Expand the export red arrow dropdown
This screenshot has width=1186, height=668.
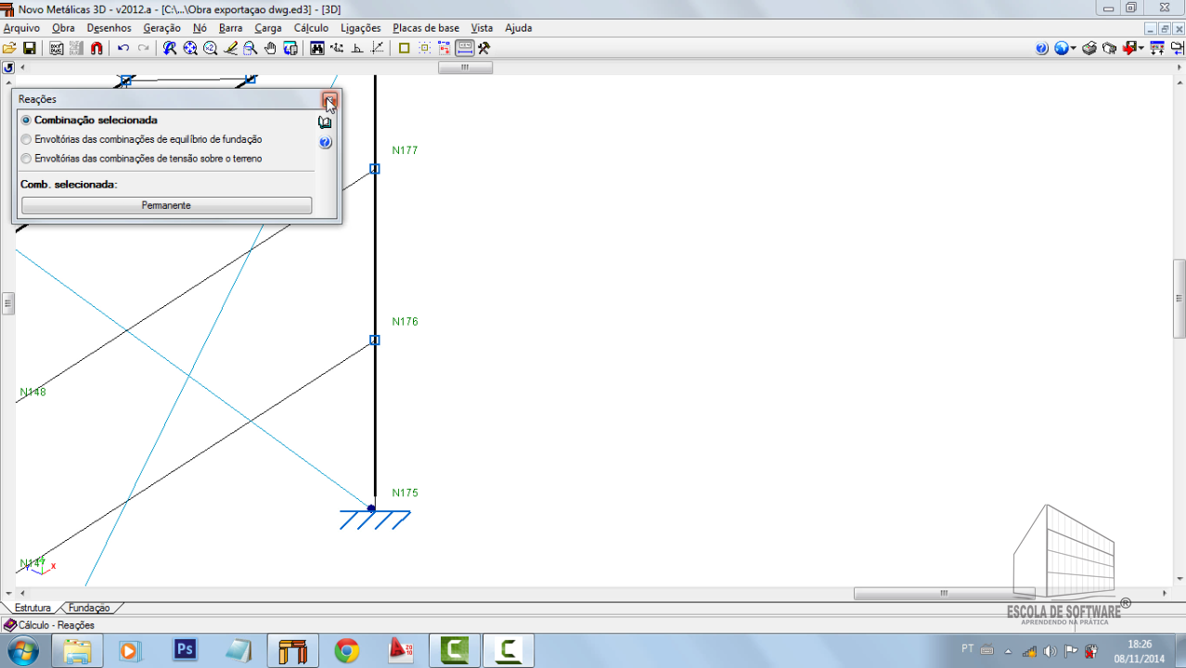click(1141, 48)
